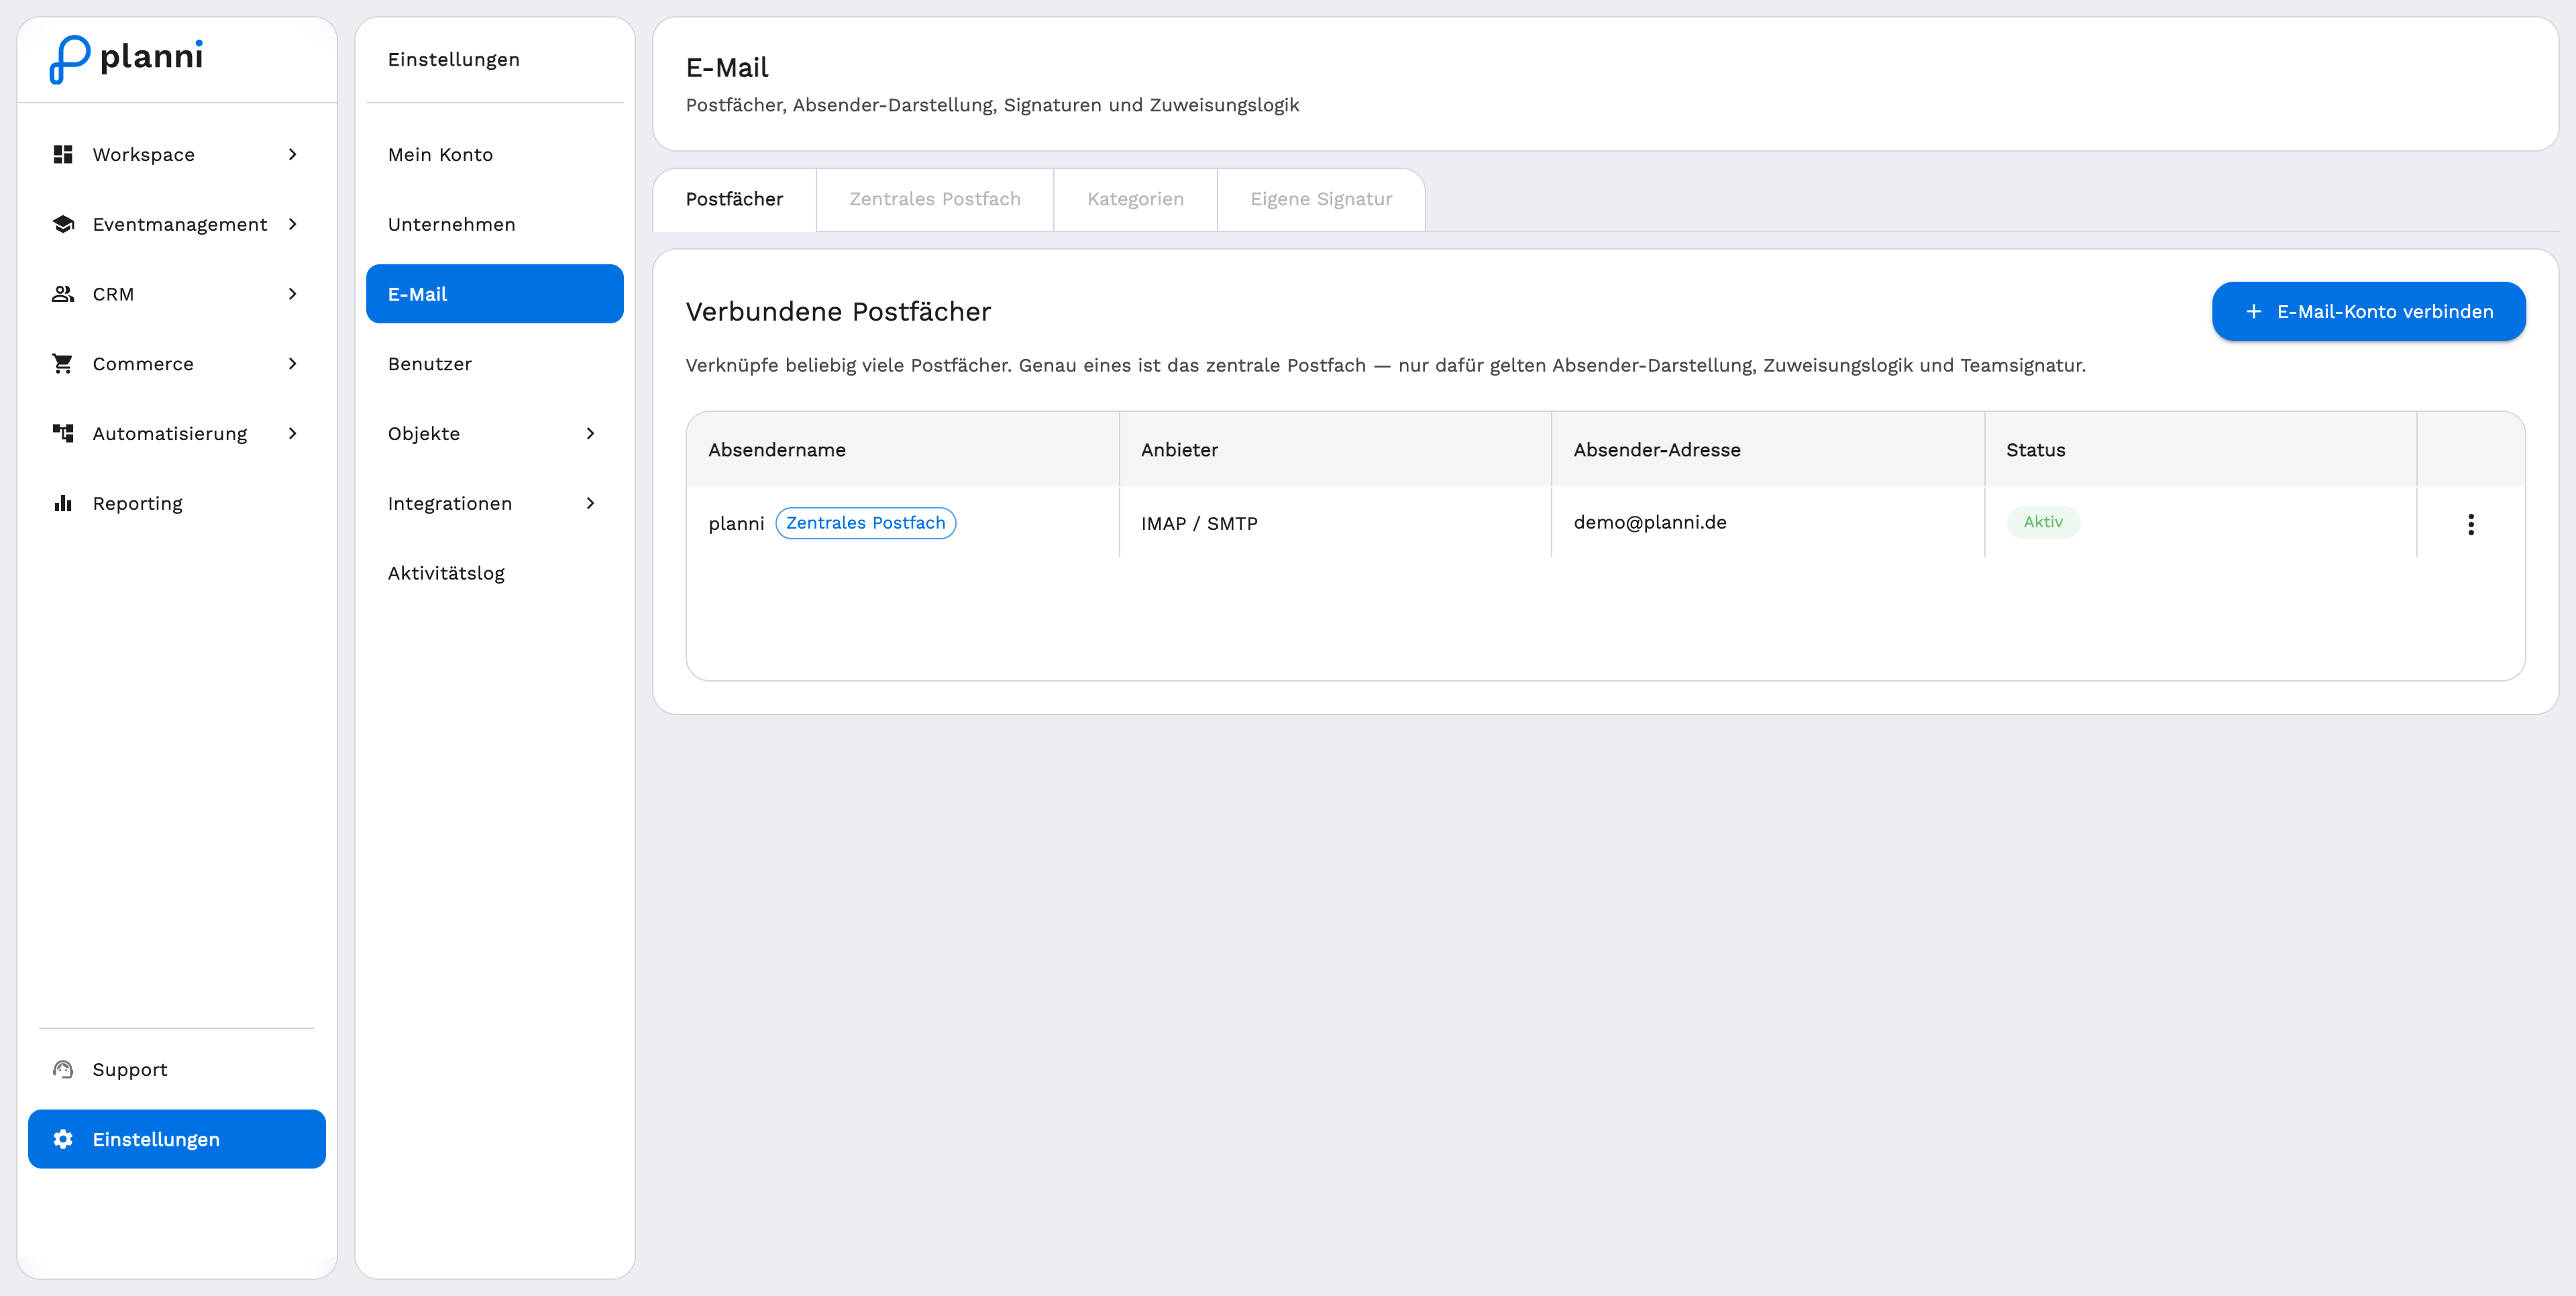
Task: Click the planni sender name text
Action: tap(736, 524)
